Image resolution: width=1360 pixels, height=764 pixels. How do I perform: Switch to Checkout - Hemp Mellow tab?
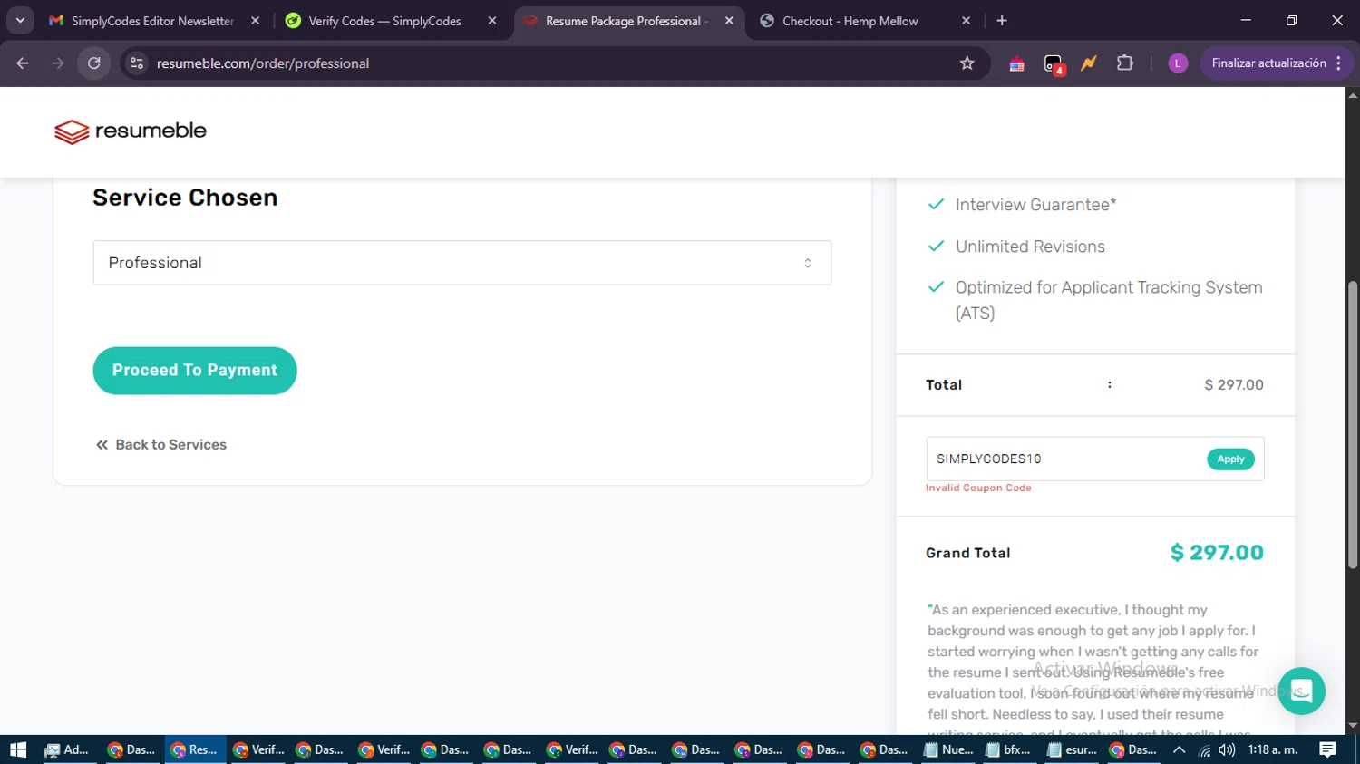click(x=850, y=21)
